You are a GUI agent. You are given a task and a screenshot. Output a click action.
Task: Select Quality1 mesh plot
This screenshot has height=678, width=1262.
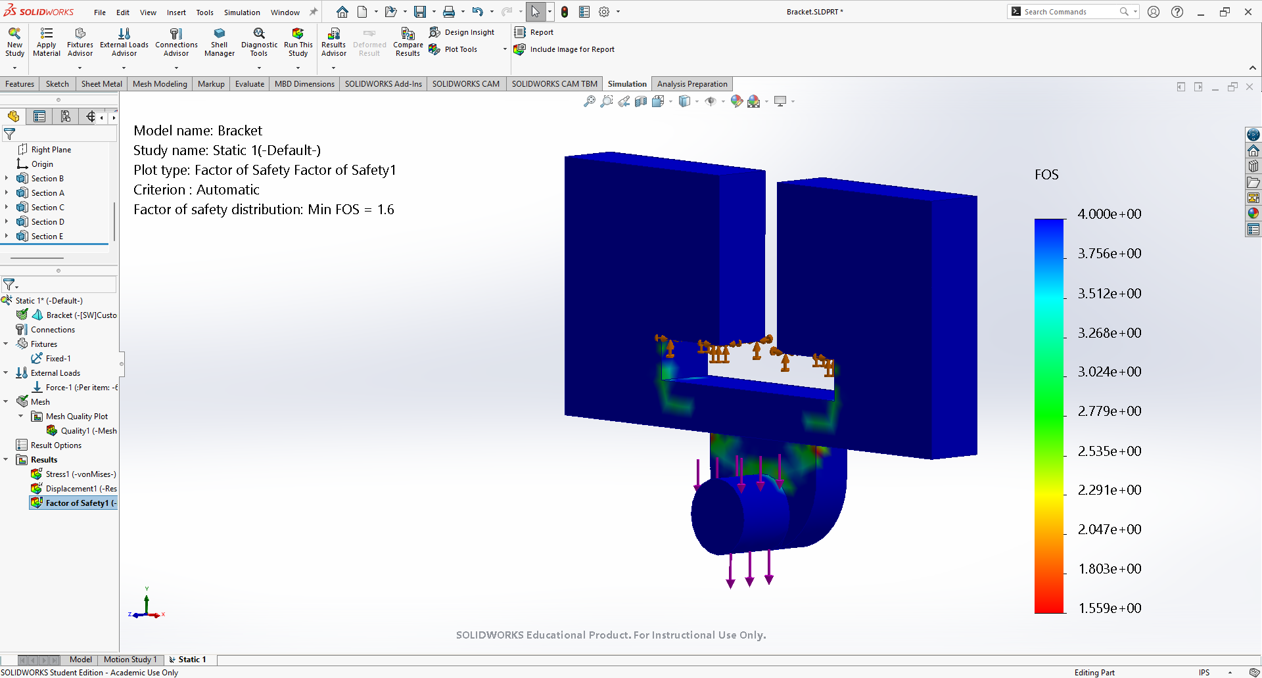click(x=82, y=430)
